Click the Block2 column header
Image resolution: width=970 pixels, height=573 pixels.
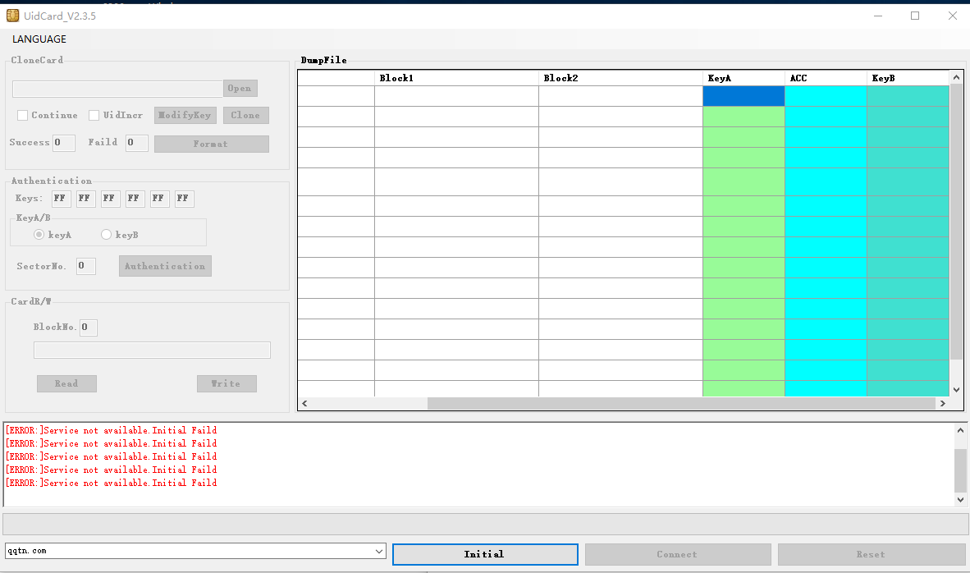pos(620,78)
